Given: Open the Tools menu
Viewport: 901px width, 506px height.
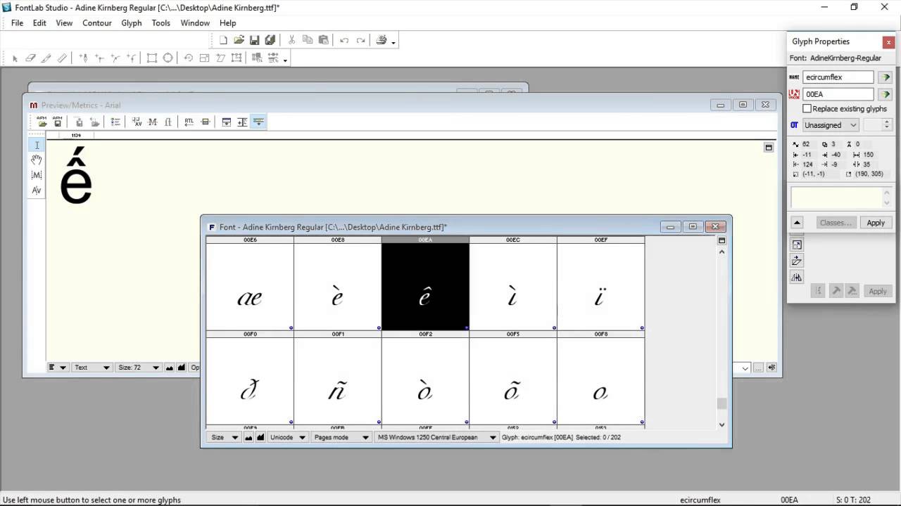Looking at the screenshot, I should click(161, 23).
